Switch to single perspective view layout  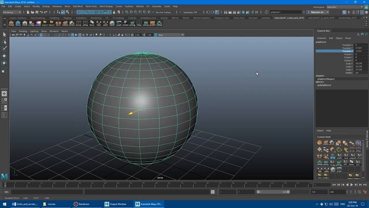[4, 94]
